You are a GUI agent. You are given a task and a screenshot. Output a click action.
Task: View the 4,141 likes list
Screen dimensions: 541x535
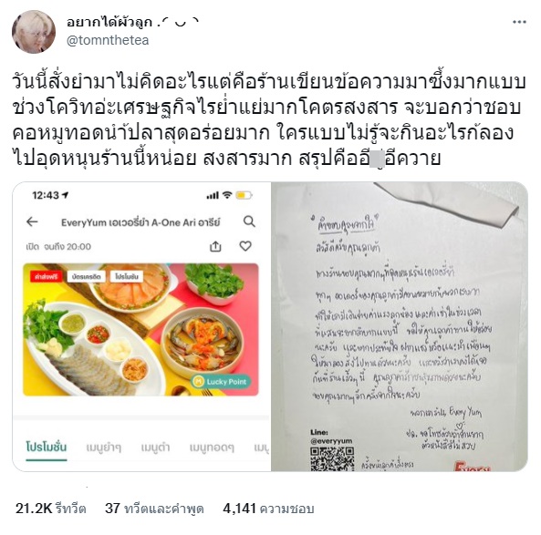point(268,509)
